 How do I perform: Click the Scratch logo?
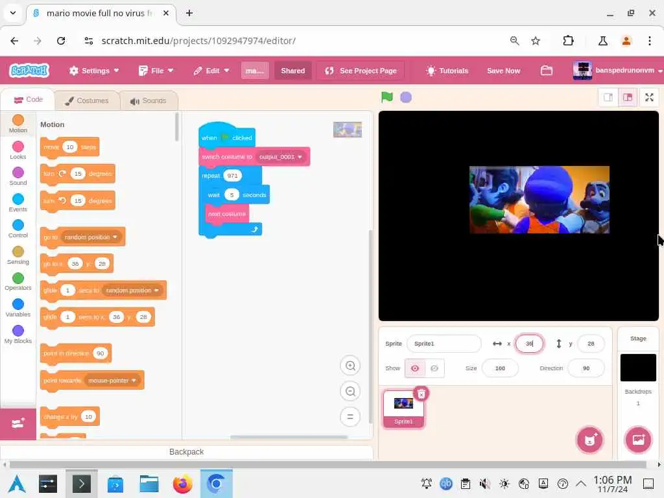pos(29,70)
